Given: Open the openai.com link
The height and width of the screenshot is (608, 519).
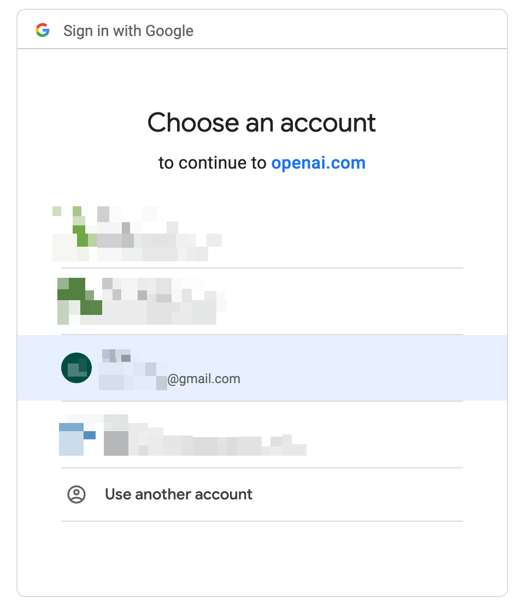Looking at the screenshot, I should 318,163.
